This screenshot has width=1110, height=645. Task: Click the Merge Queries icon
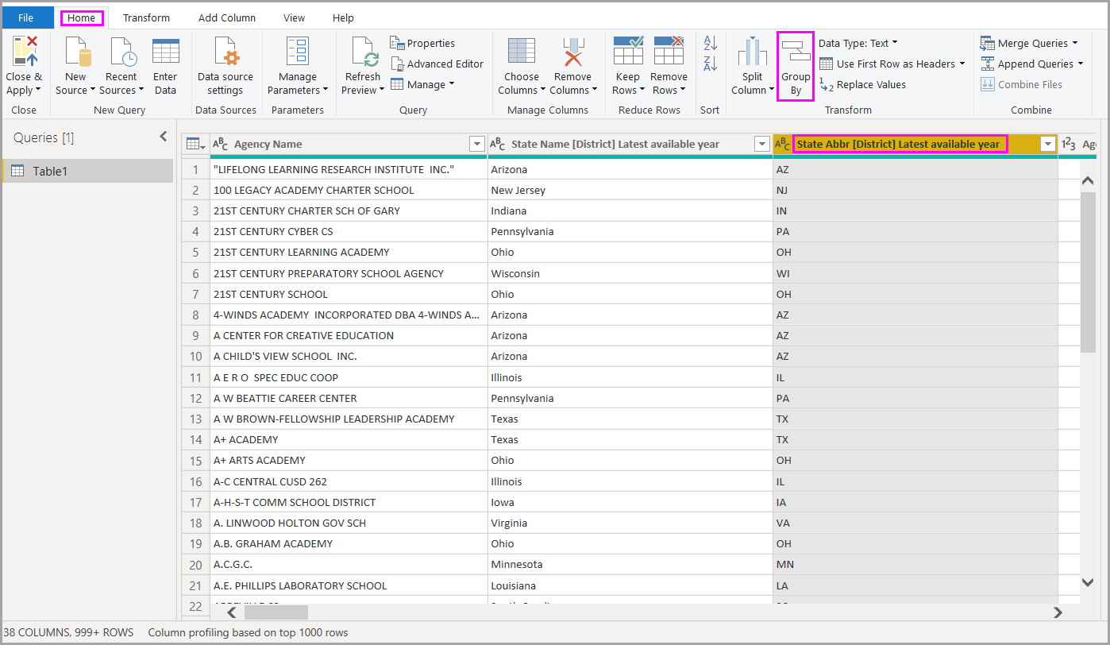987,42
